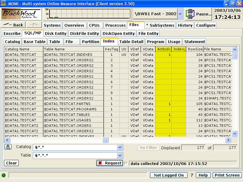243x182 pixels.
Task: Click the red stop icon inside Request button
Action: 99,163
